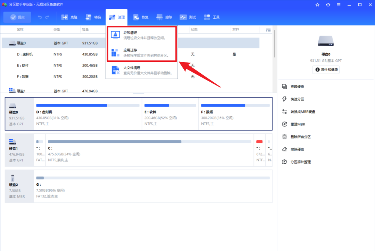Open the 转换 convert toolbar menu
Screen dimensions: 375x251
pyautogui.click(x=93, y=17)
